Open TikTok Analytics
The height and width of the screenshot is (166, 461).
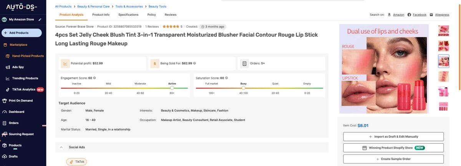(x=23, y=90)
